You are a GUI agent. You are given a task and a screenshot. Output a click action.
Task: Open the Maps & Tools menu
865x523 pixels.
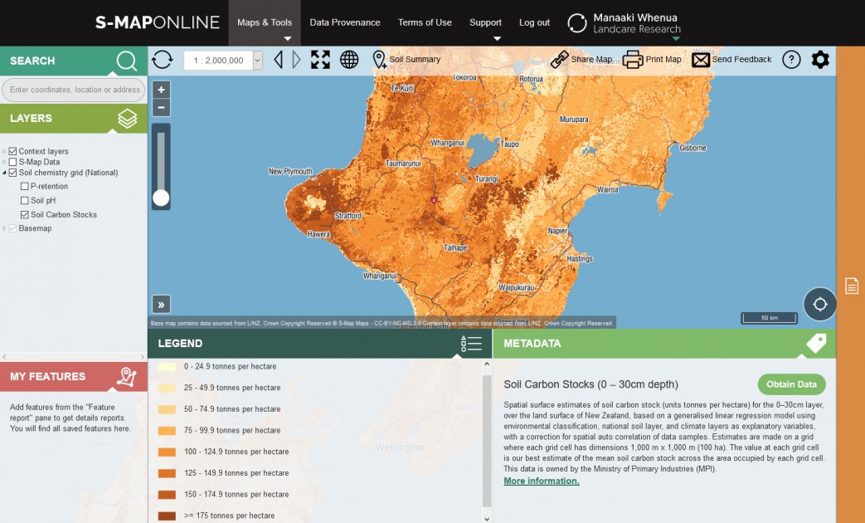pos(265,22)
